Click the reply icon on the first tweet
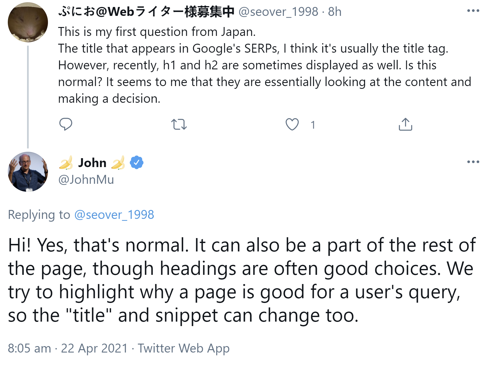Screen dimensions: 491x367 point(66,124)
